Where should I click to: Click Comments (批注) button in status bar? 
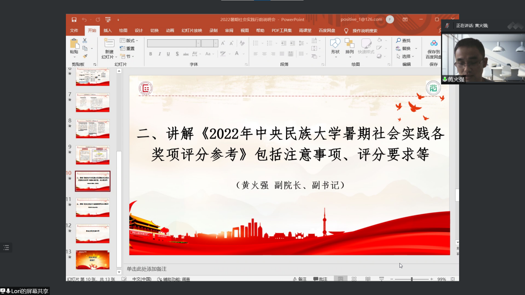(x=320, y=279)
